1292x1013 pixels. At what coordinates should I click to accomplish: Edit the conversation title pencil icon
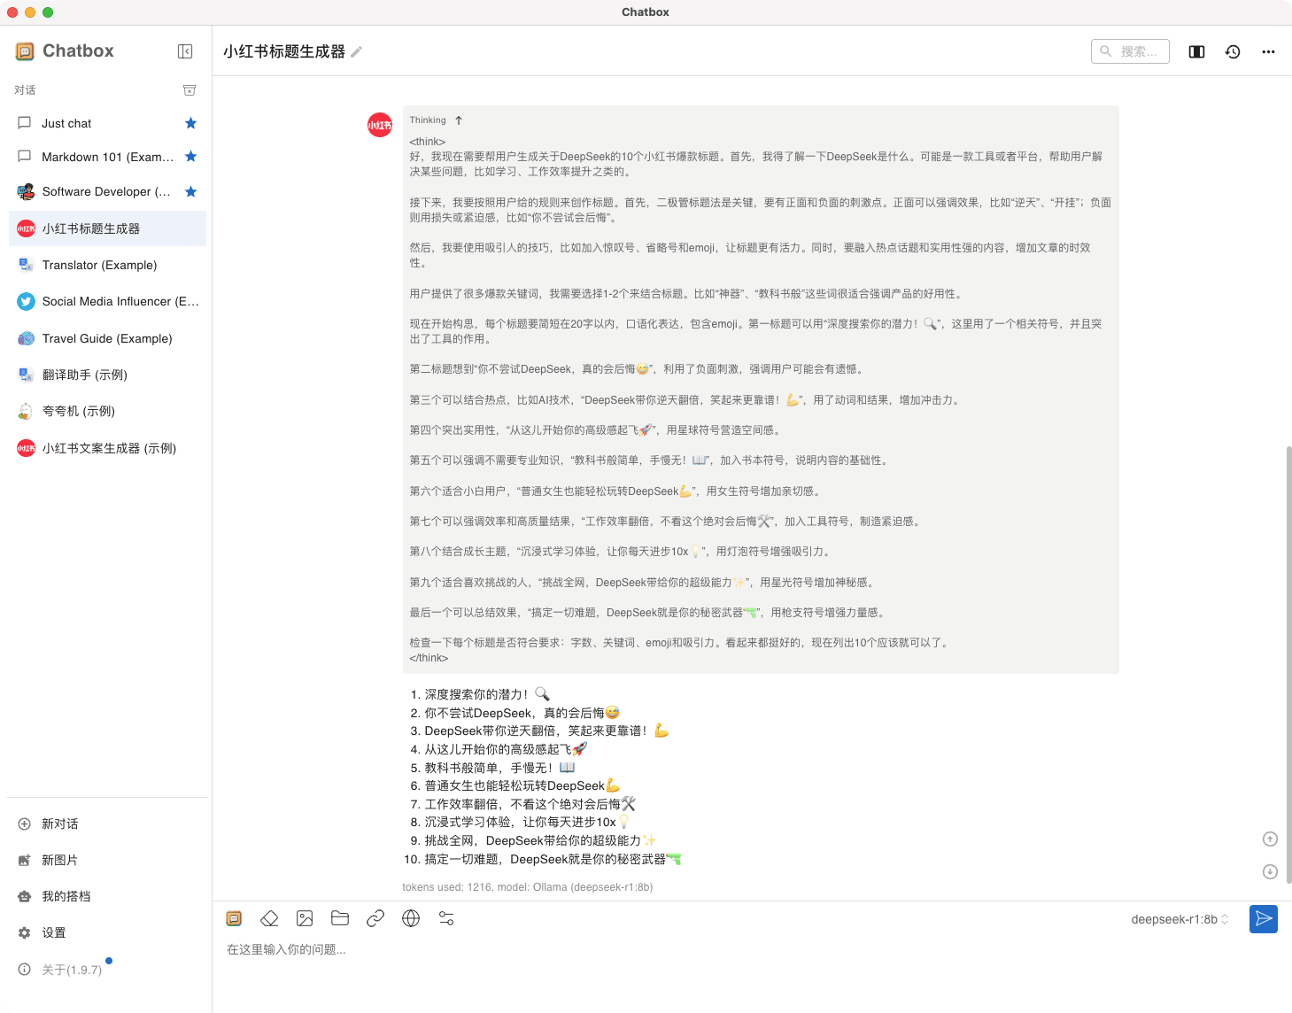[x=357, y=52]
